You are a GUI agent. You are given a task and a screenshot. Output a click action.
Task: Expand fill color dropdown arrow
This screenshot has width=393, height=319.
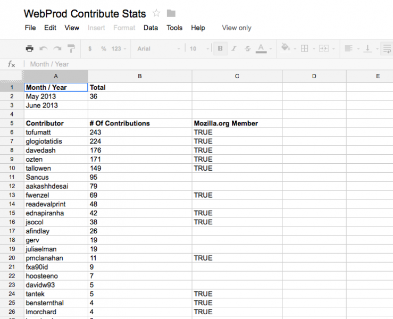295,48
